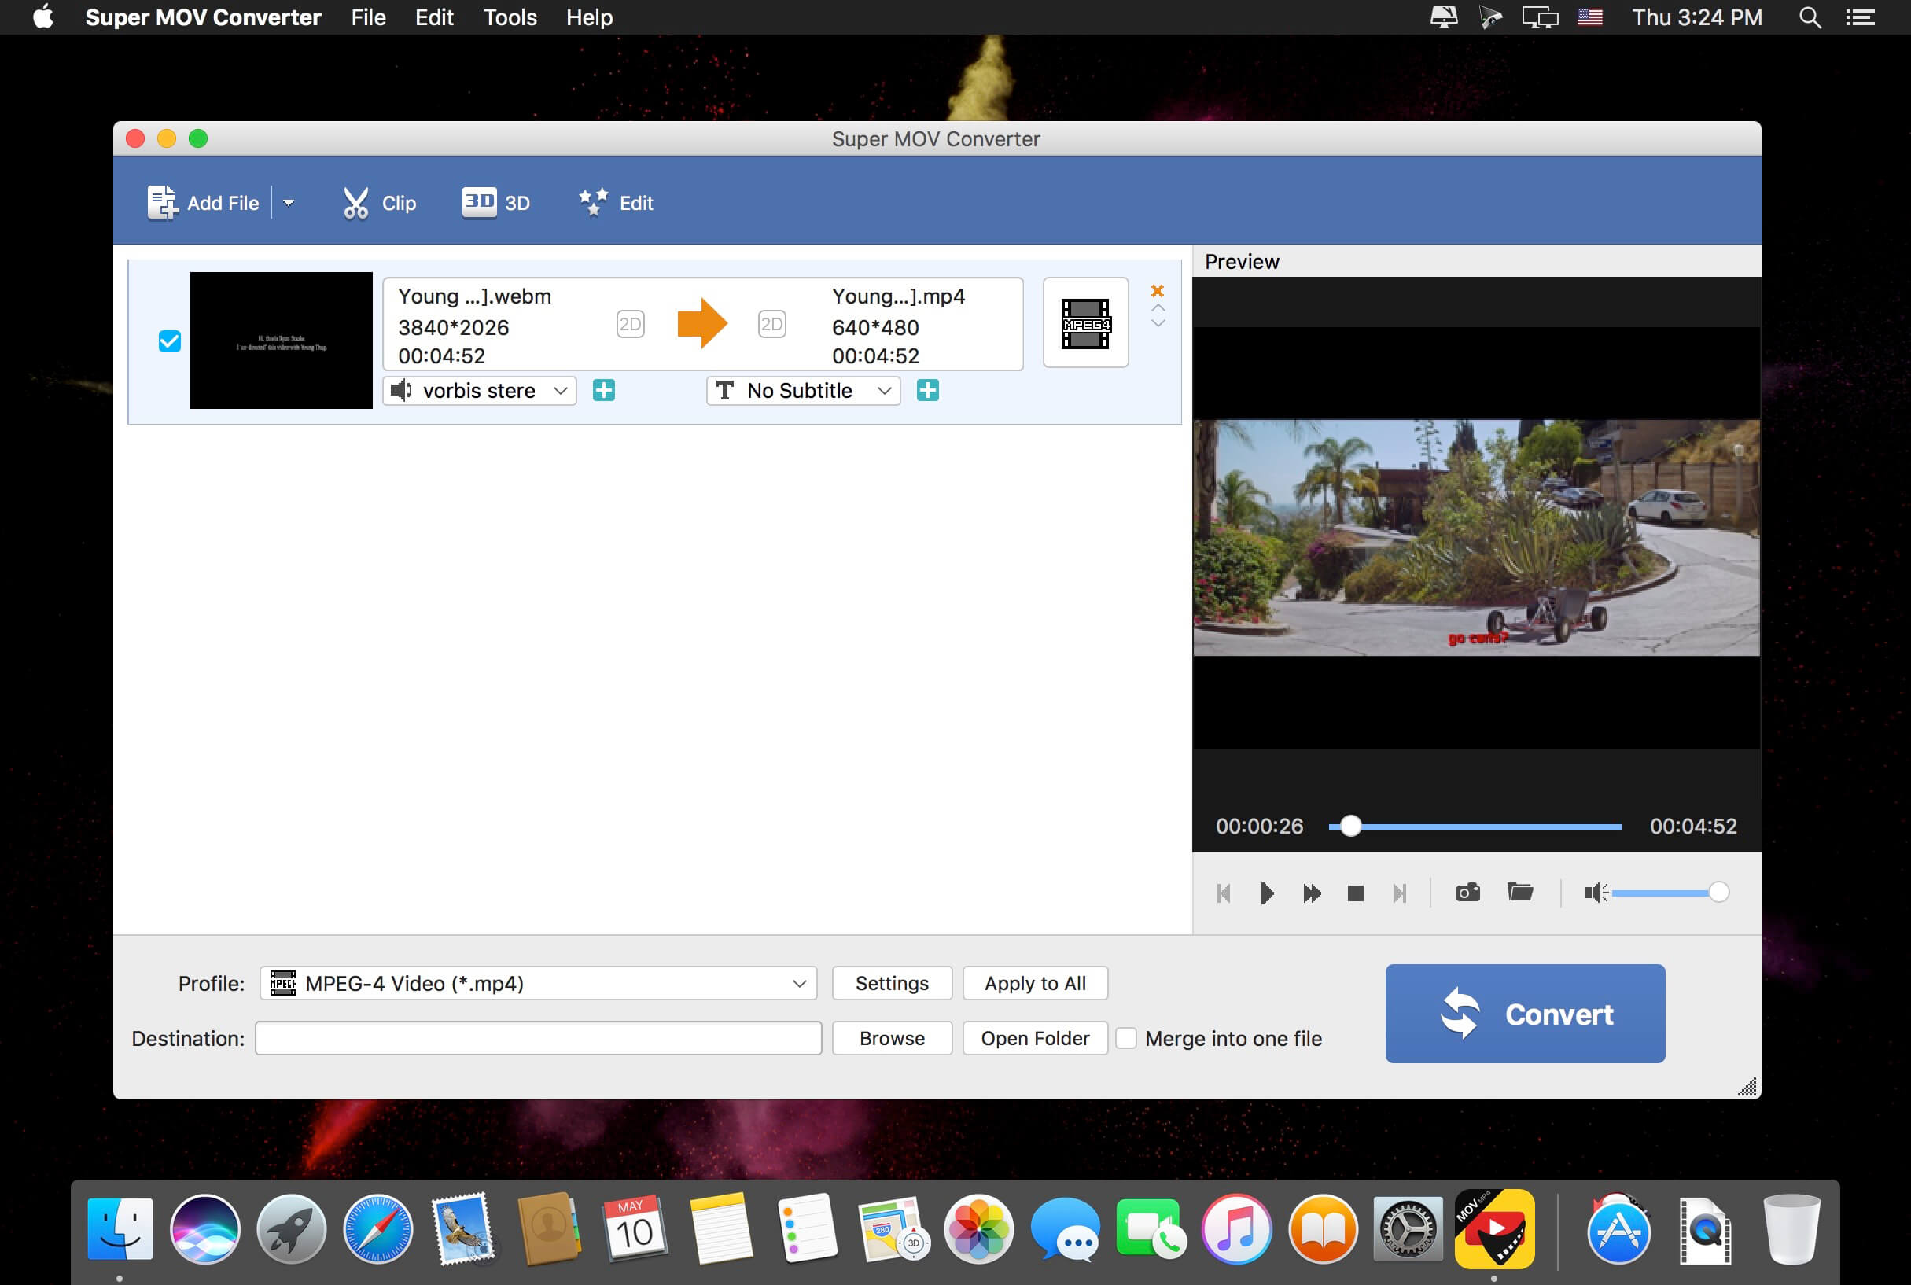
Task: Open Safari from the dock
Action: (x=377, y=1229)
